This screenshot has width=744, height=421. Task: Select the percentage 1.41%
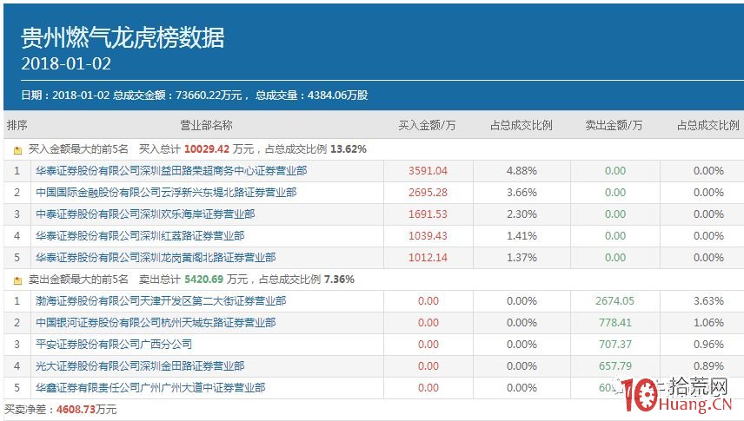click(x=522, y=236)
